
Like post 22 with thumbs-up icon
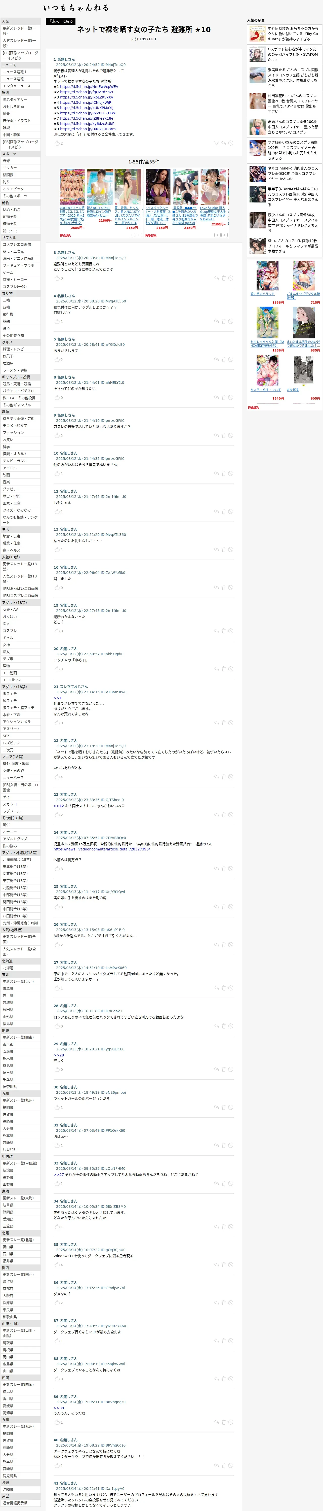click(x=57, y=777)
